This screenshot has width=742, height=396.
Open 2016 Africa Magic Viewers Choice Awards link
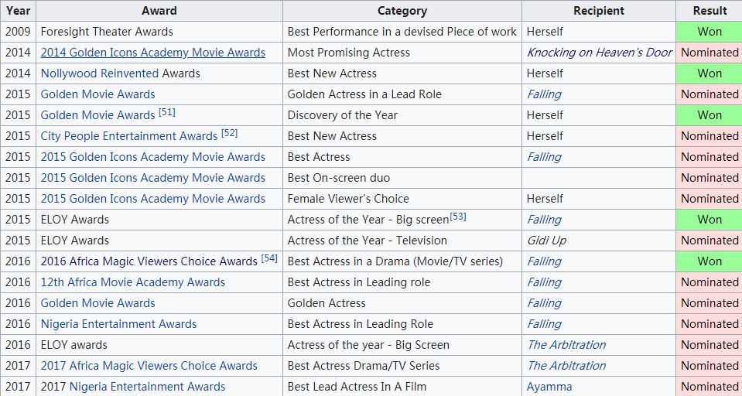[x=149, y=261]
